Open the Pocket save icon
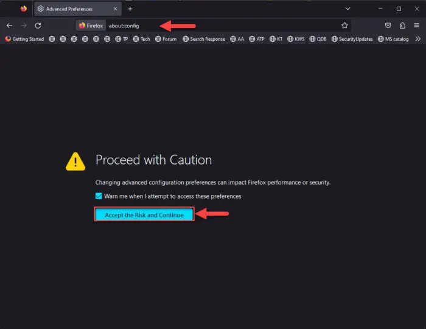This screenshot has width=426, height=329. tap(388, 26)
